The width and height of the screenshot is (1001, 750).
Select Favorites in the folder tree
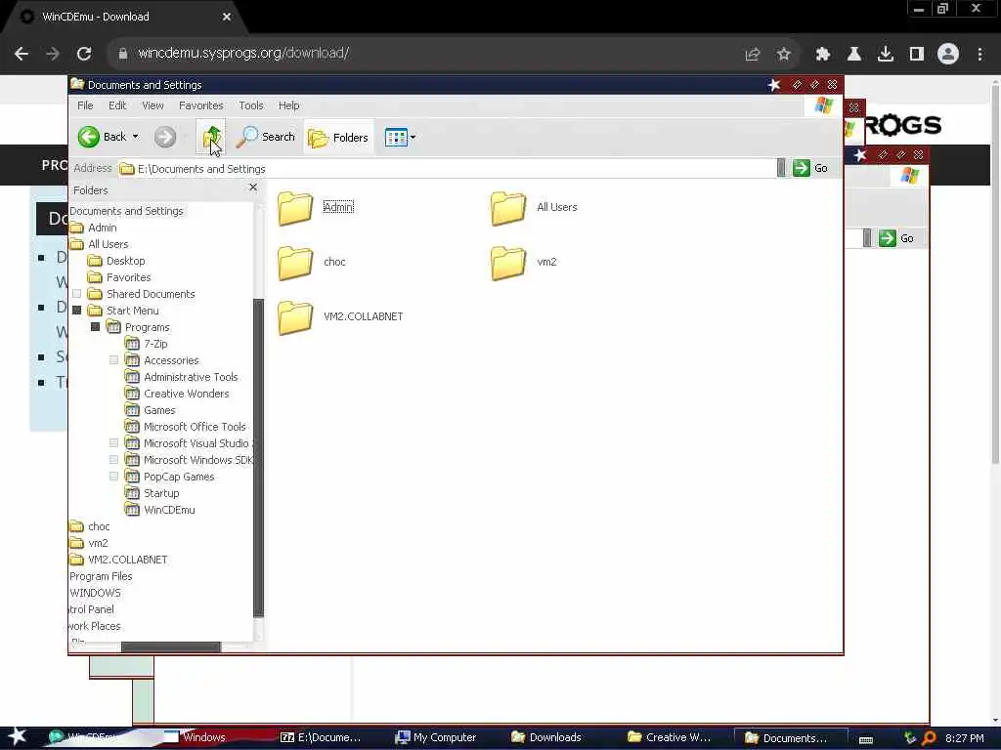pyautogui.click(x=128, y=277)
